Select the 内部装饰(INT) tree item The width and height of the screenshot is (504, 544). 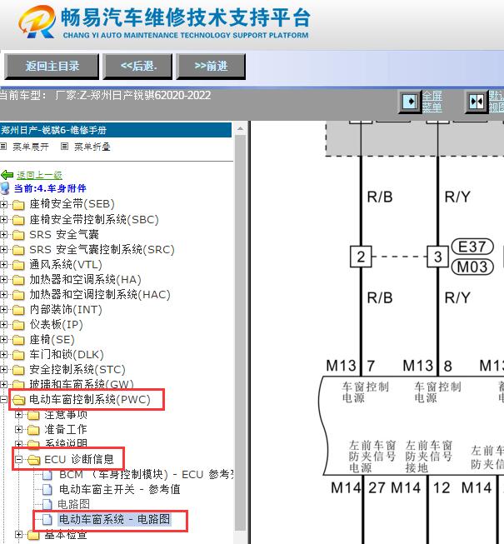point(66,309)
